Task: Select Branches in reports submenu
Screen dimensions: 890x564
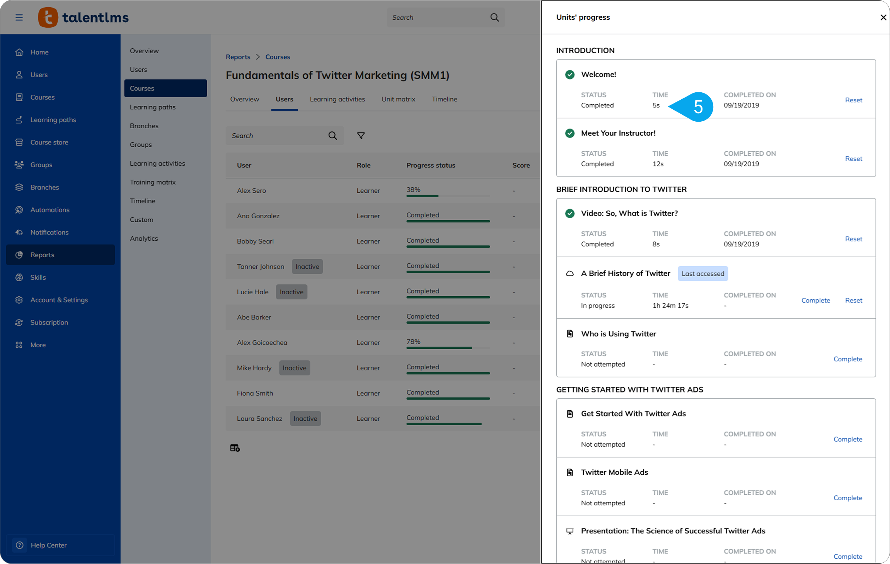Action: (144, 126)
